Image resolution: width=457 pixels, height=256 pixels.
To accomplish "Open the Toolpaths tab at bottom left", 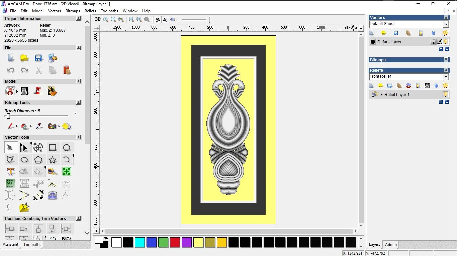I will click(32, 245).
